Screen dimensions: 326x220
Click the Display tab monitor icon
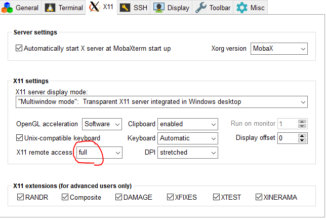click(159, 8)
